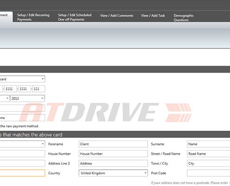Click the Town / City label
The width and height of the screenshot is (230, 186).
coord(159,164)
